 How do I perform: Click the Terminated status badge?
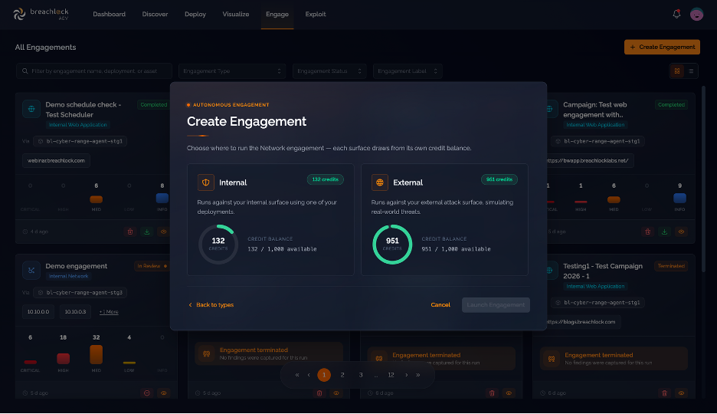click(671, 266)
